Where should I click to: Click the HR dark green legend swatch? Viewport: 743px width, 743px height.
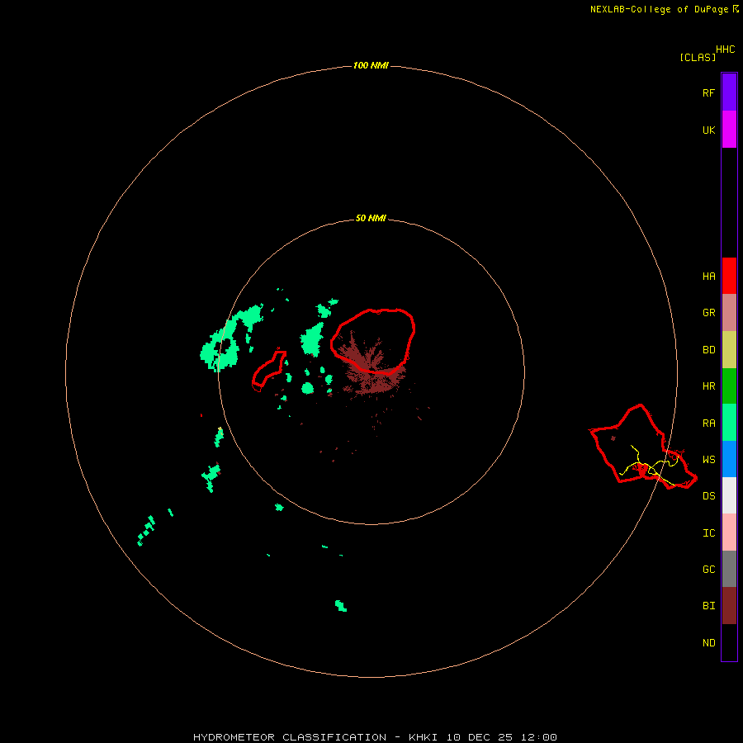[729, 386]
